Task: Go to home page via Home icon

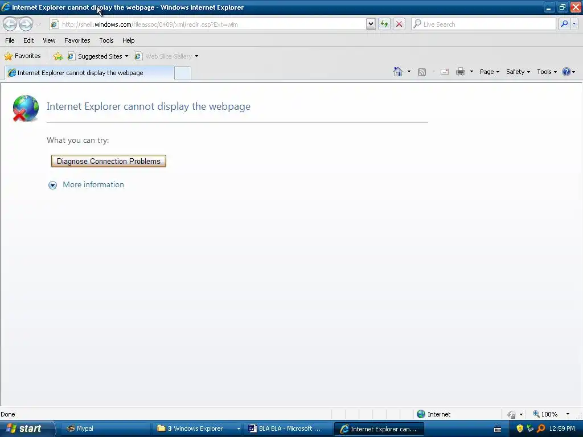Action: 398,72
